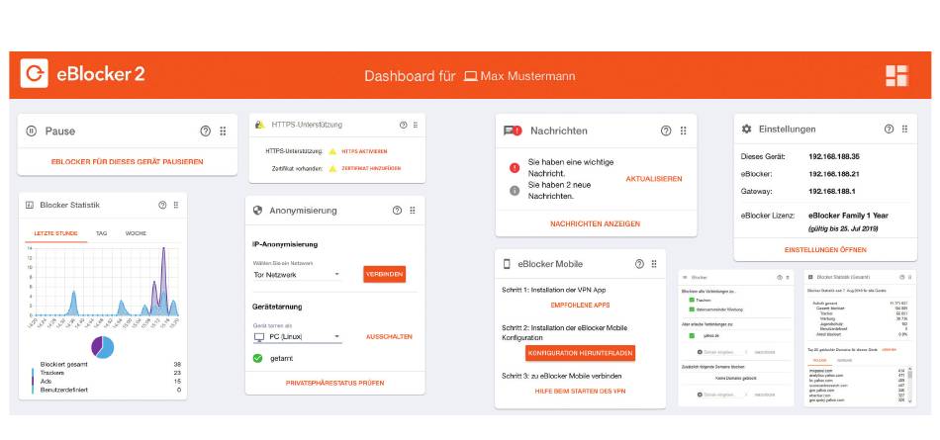Click the chart icon in Blocker Statistik header
Viewport: 940px width, 440px height.
click(30, 205)
